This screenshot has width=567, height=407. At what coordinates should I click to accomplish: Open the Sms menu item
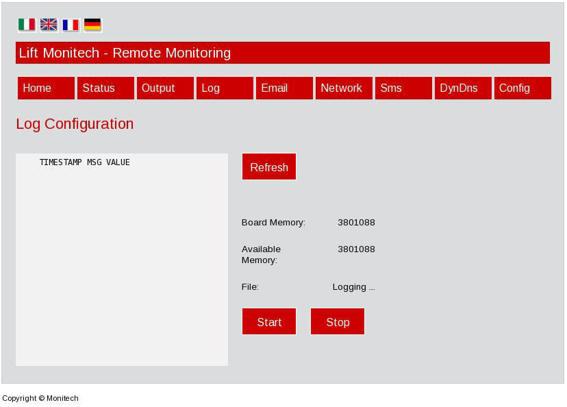[x=403, y=88]
